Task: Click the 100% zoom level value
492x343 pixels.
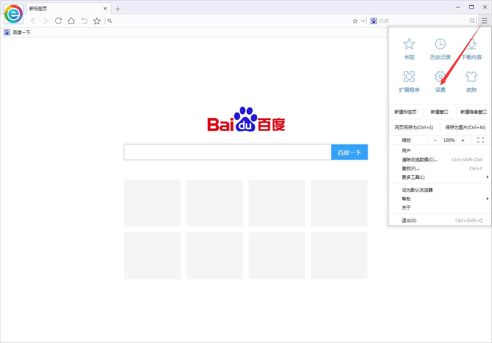Action: tap(449, 140)
